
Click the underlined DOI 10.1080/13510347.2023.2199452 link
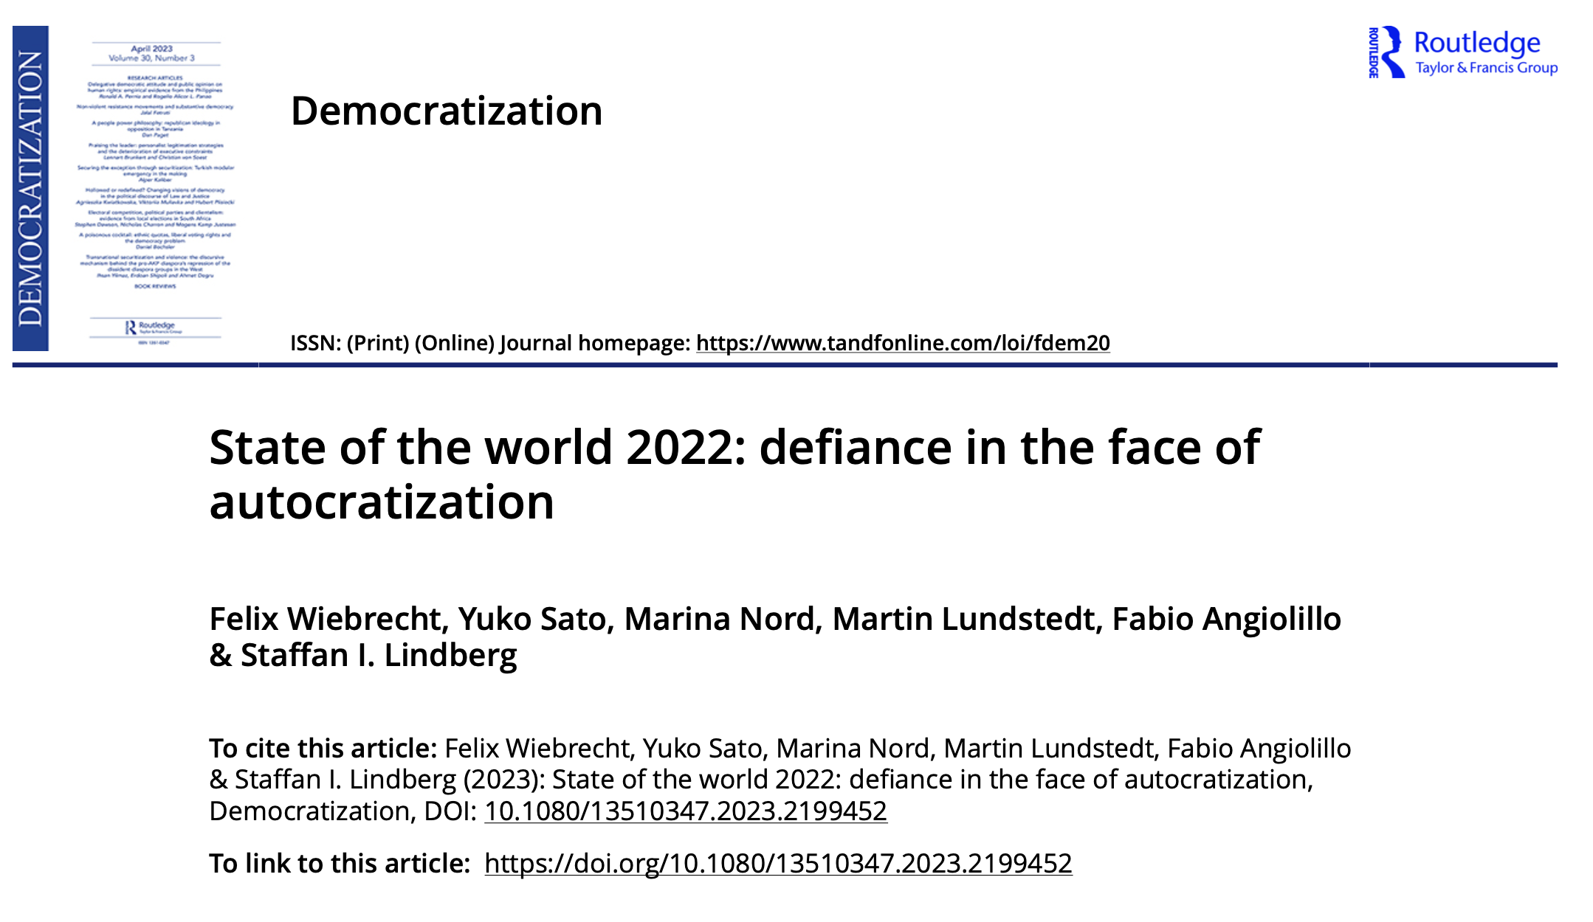tap(685, 811)
